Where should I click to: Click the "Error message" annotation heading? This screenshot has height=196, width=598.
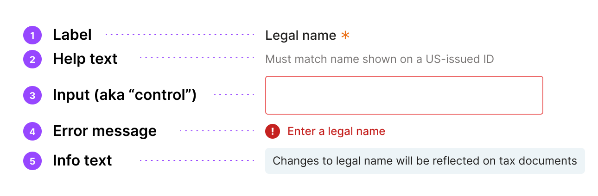tap(105, 131)
